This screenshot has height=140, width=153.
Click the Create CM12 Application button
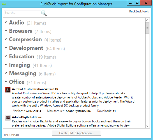[76, 133]
